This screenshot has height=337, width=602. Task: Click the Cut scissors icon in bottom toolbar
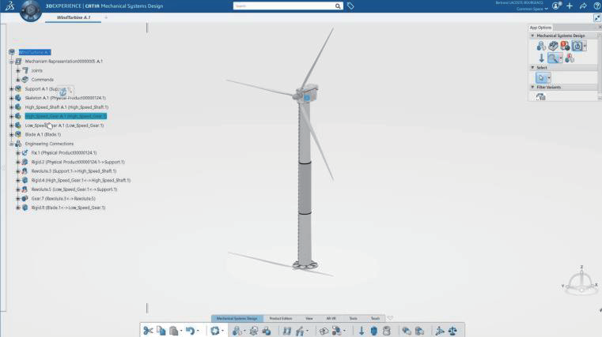tap(148, 331)
